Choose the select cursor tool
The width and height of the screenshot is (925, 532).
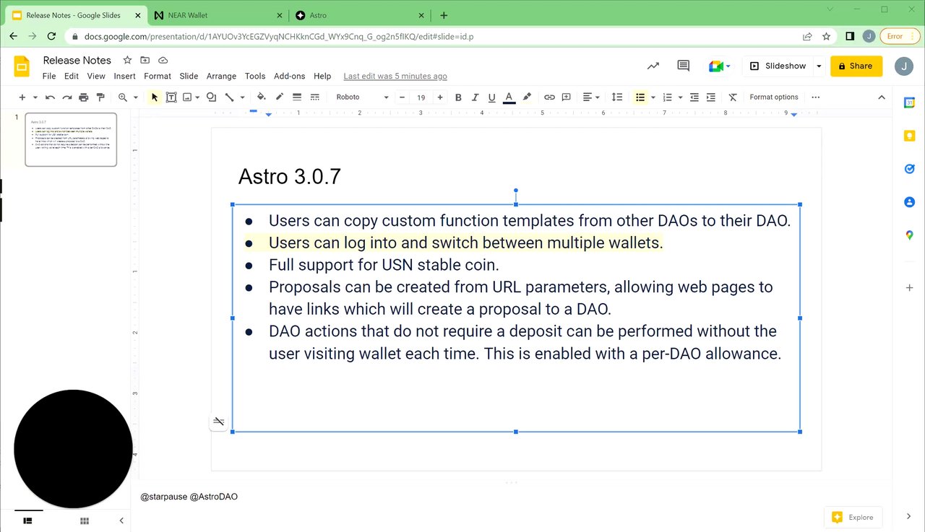pos(155,97)
